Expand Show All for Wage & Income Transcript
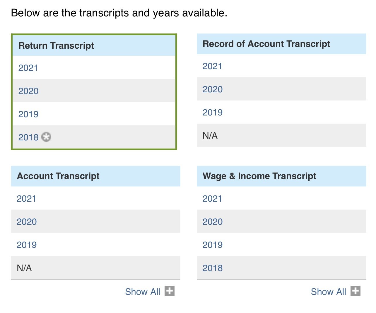 click(x=329, y=292)
